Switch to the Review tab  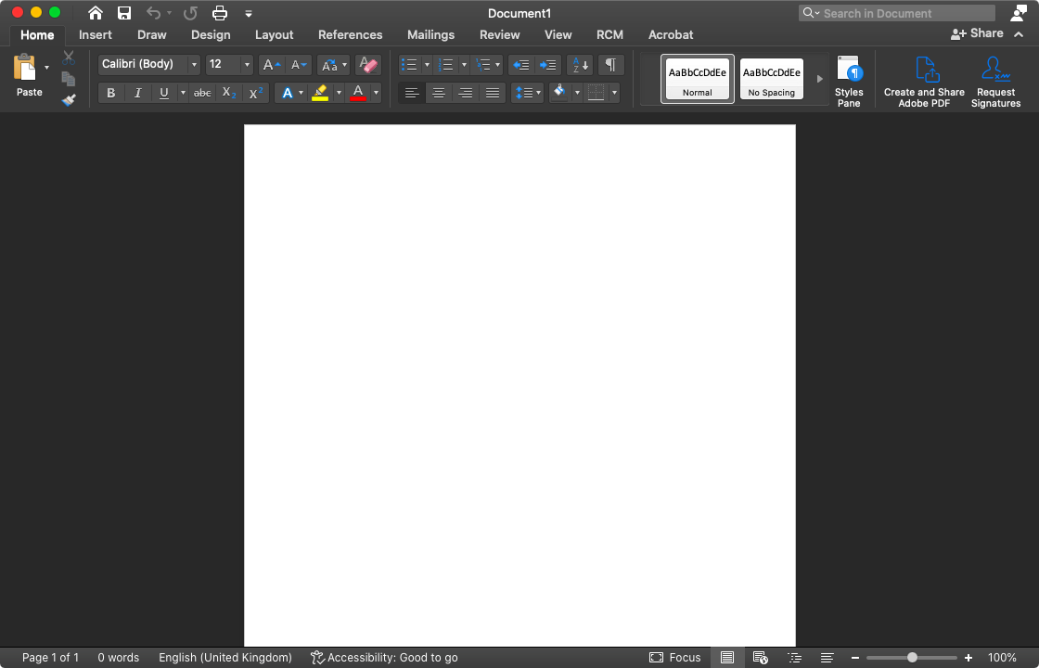point(500,34)
